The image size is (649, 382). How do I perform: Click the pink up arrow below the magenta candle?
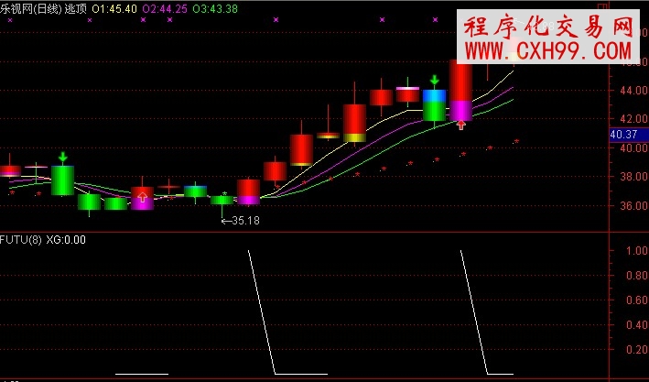(x=460, y=126)
